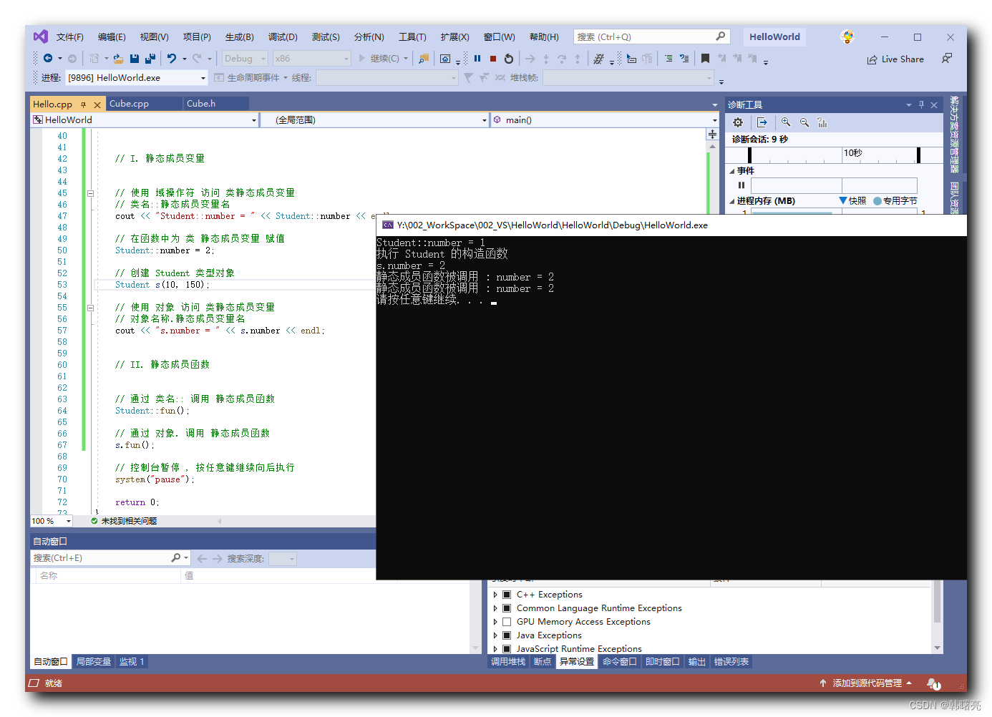992x717 pixels.
Task: Expand Common Language Runtime Exceptions node
Action: point(495,608)
